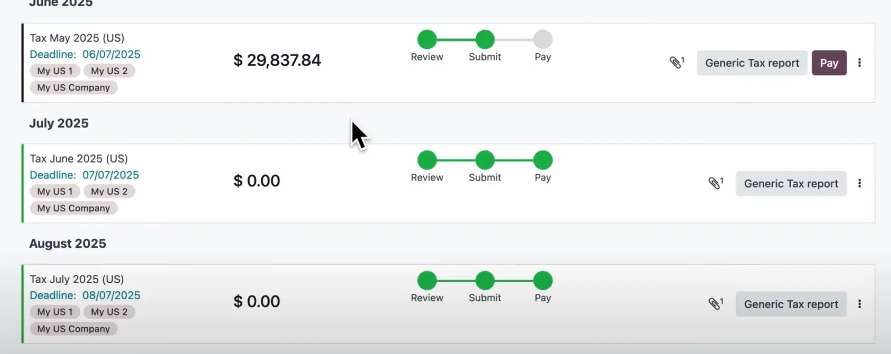The width and height of the screenshot is (891, 354).
Task: Open Generic Tax report for Tax May 2025
Action: (752, 63)
